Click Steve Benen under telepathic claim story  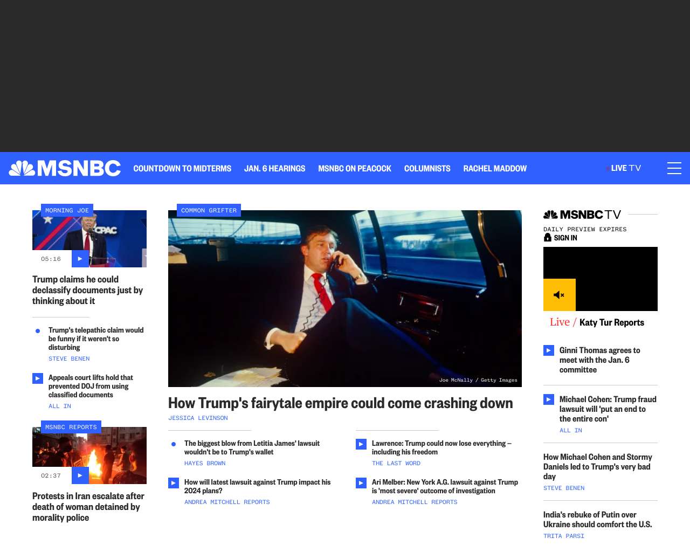tap(69, 358)
